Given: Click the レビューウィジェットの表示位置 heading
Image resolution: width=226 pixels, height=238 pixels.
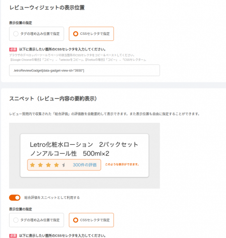Looking at the screenshot, I should tap(47, 8).
